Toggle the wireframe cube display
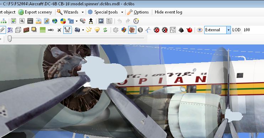 [18, 30]
